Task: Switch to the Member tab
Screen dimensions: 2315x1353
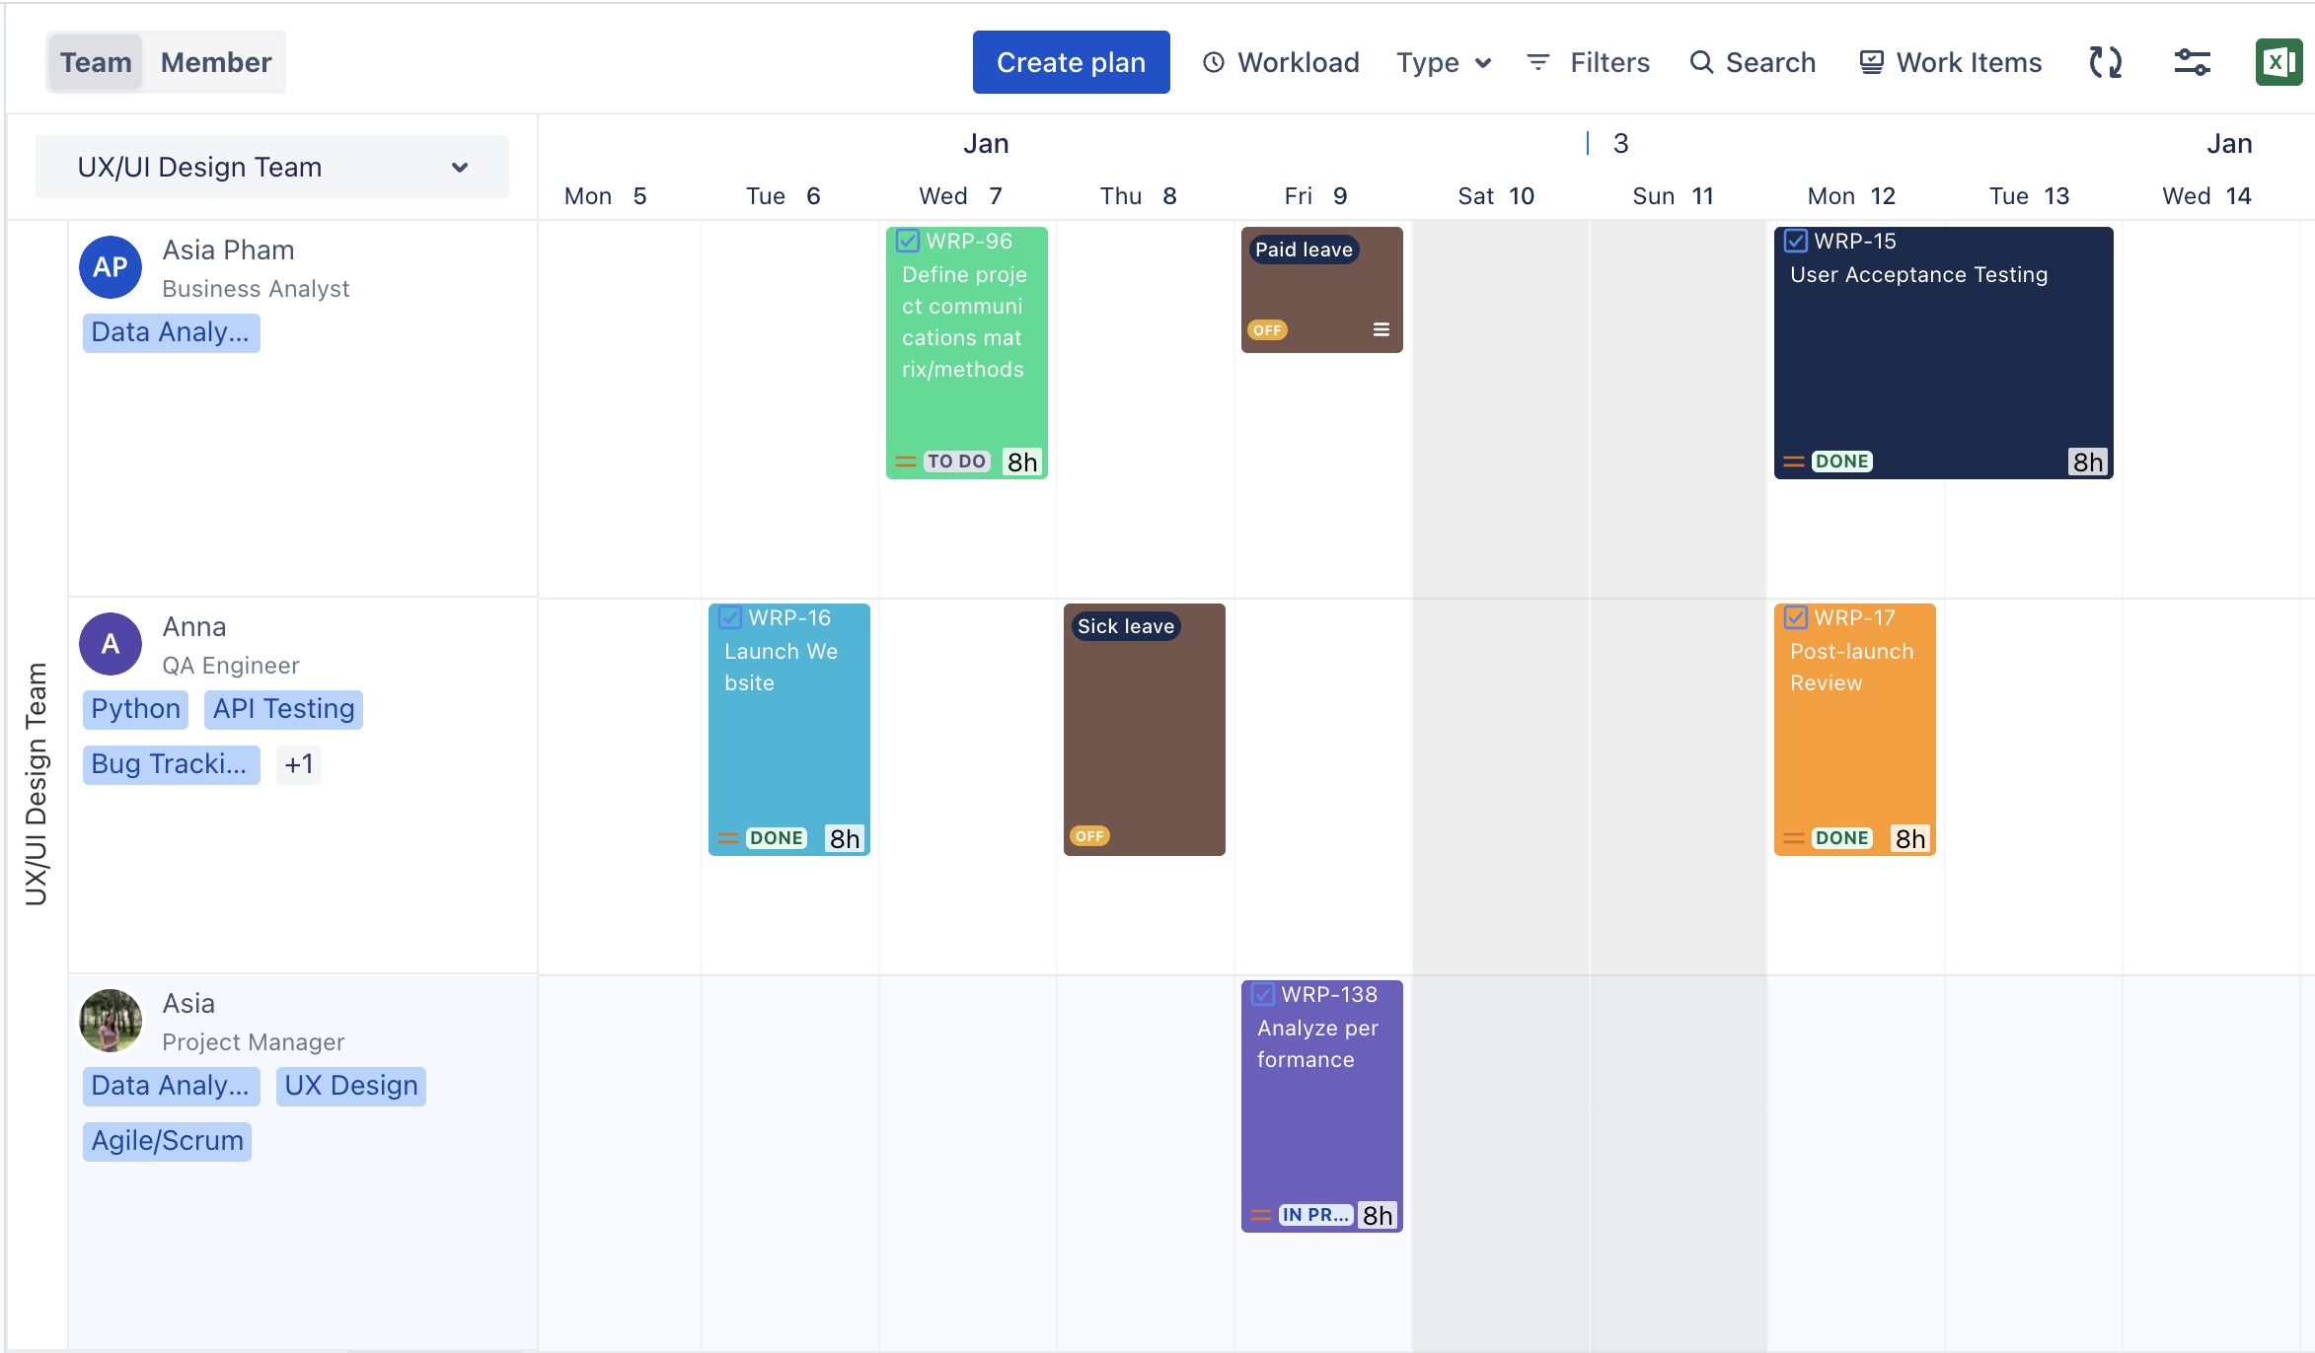Action: 215,62
